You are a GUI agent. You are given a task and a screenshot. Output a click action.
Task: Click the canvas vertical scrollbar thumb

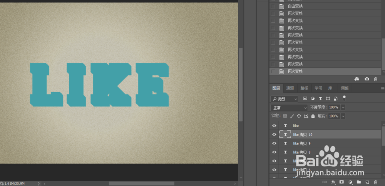pos(241,85)
